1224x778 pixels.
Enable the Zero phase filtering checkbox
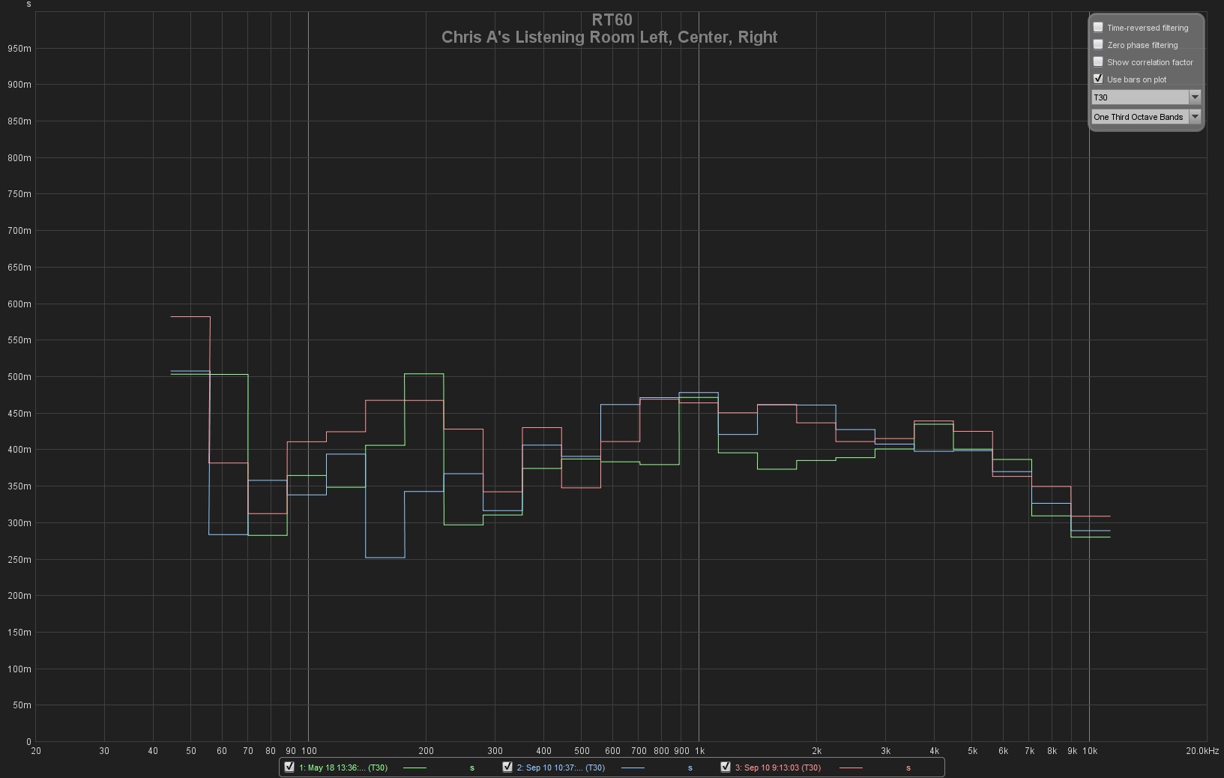click(1098, 44)
